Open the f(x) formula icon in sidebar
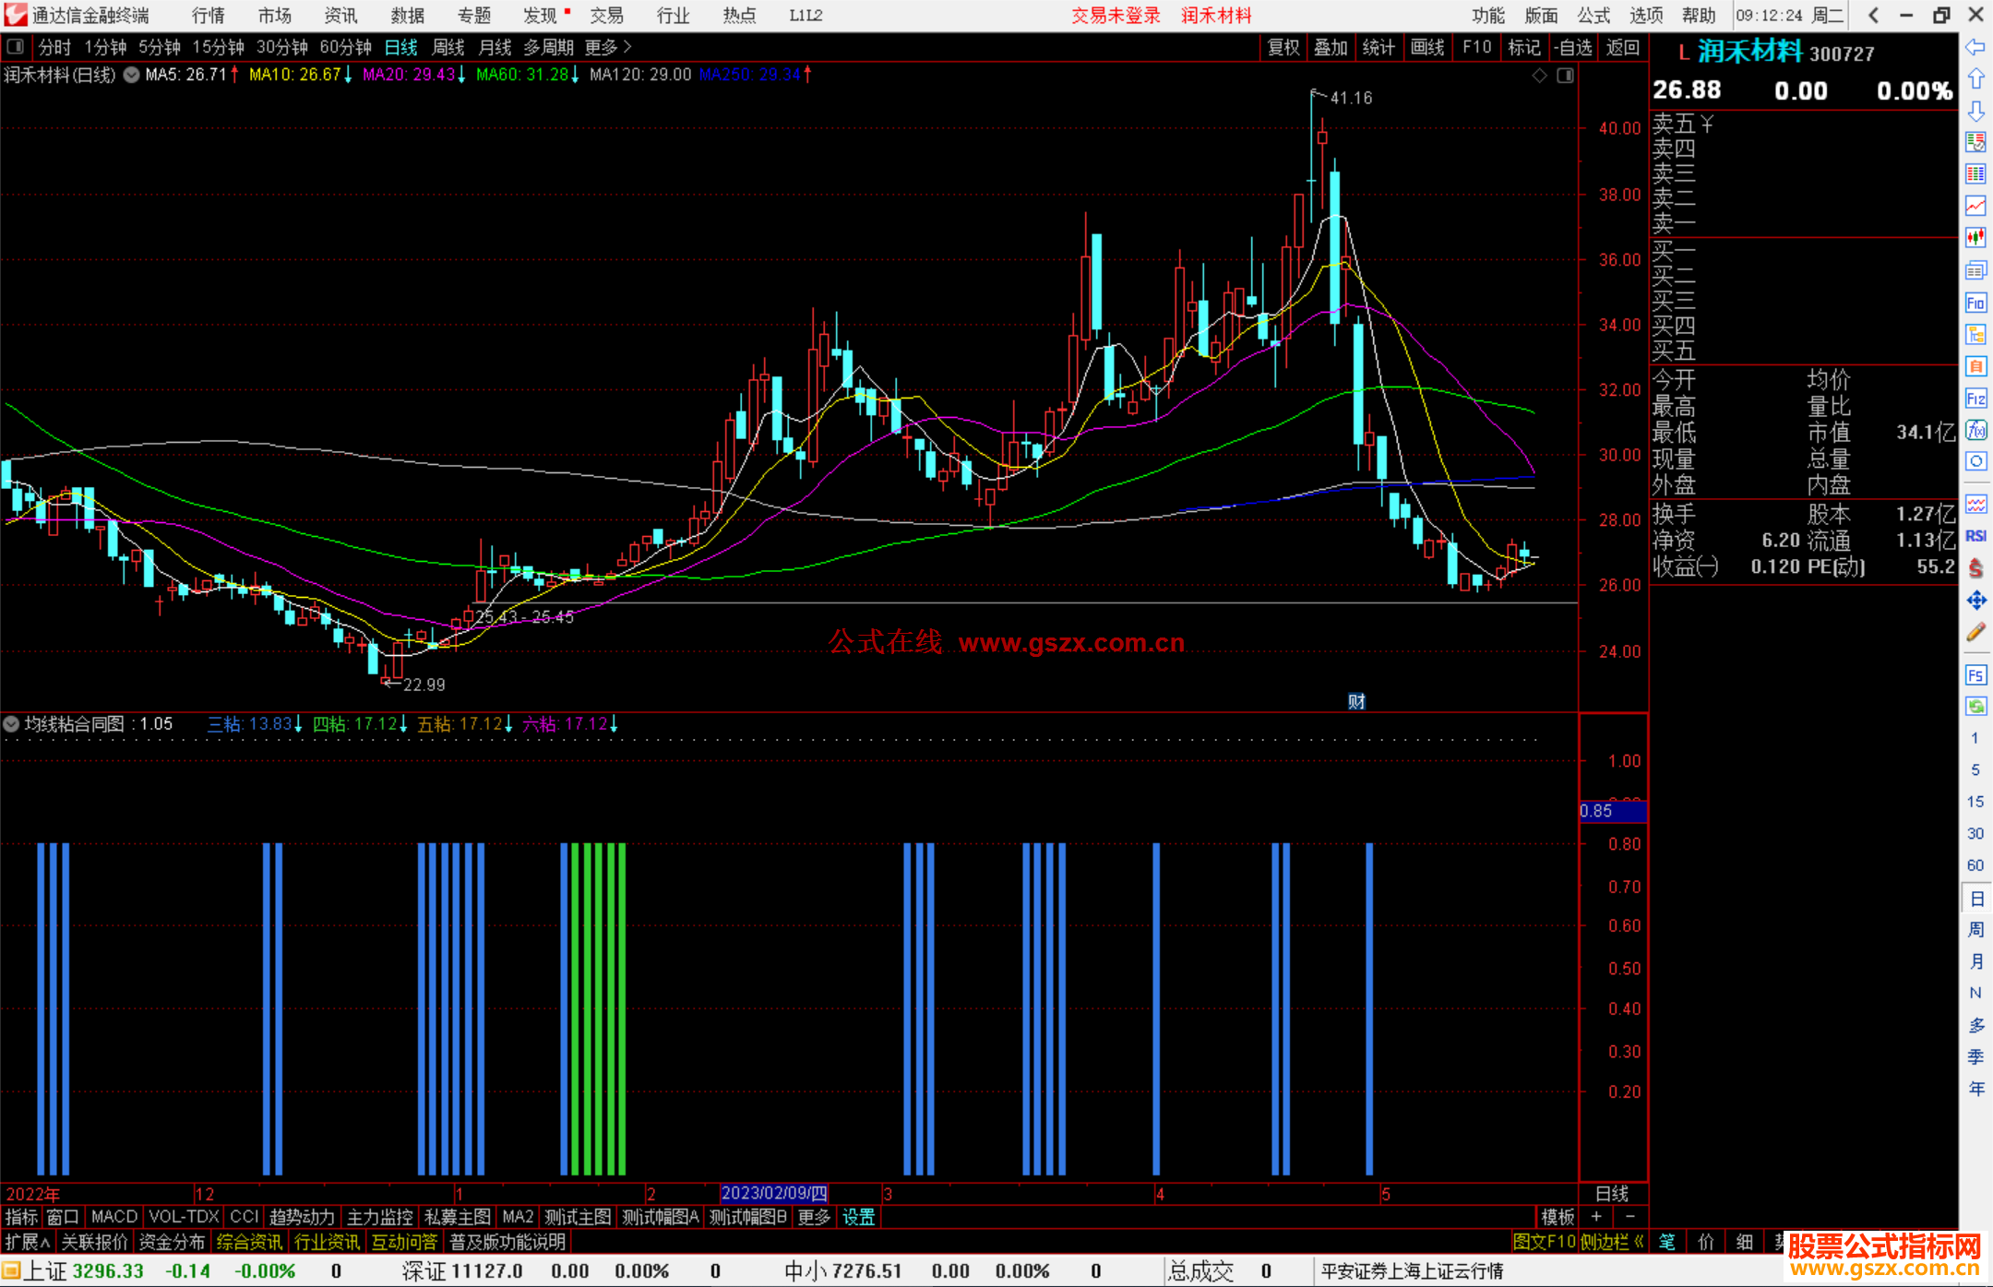1993x1287 pixels. (x=1975, y=431)
